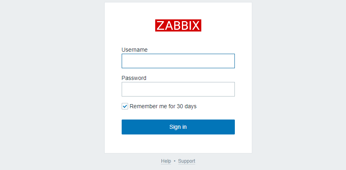Open the Help link
Screen dimensions: 346x170
(166, 161)
